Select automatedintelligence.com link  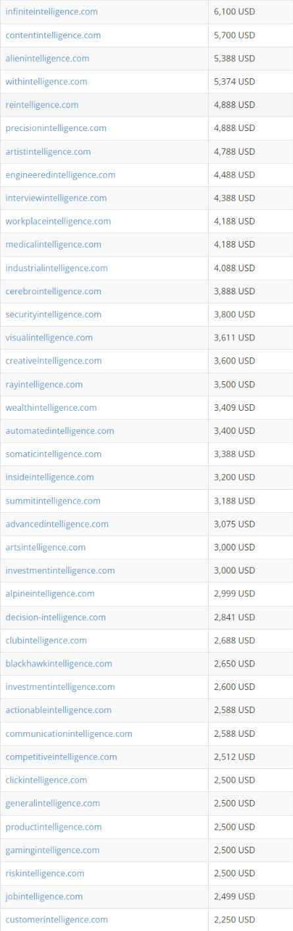[x=60, y=431]
